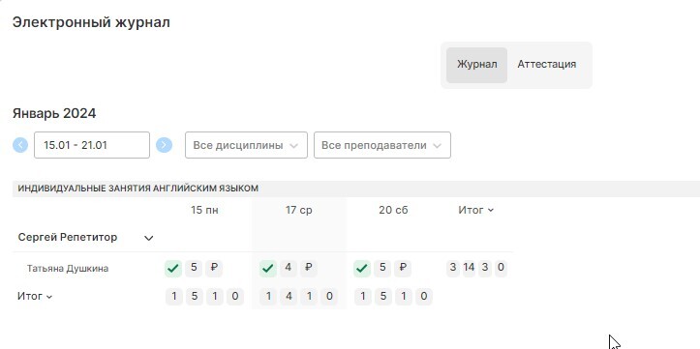Toggle attendance checkmark for 20 сб
700x349 pixels.
click(362, 269)
